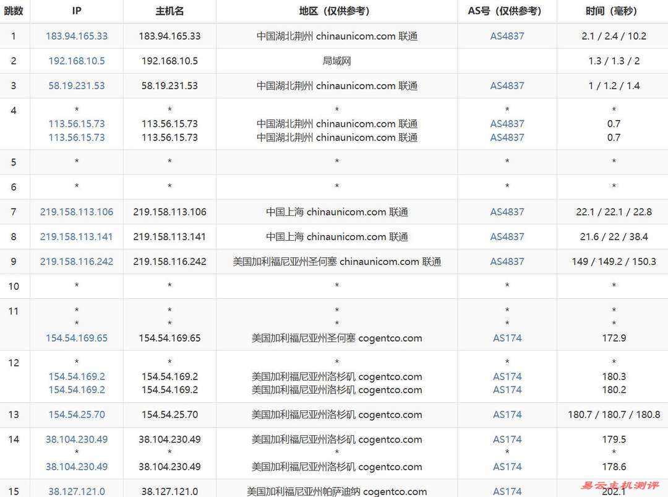Click the 192.168.10.5 link on hop 2

(76, 61)
